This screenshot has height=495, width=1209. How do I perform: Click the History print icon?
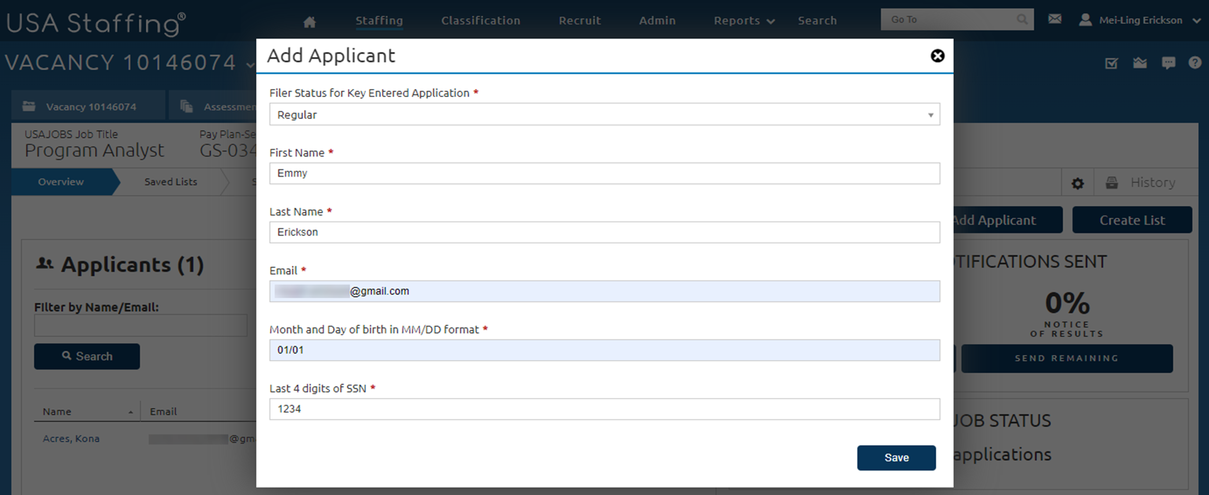tap(1111, 183)
